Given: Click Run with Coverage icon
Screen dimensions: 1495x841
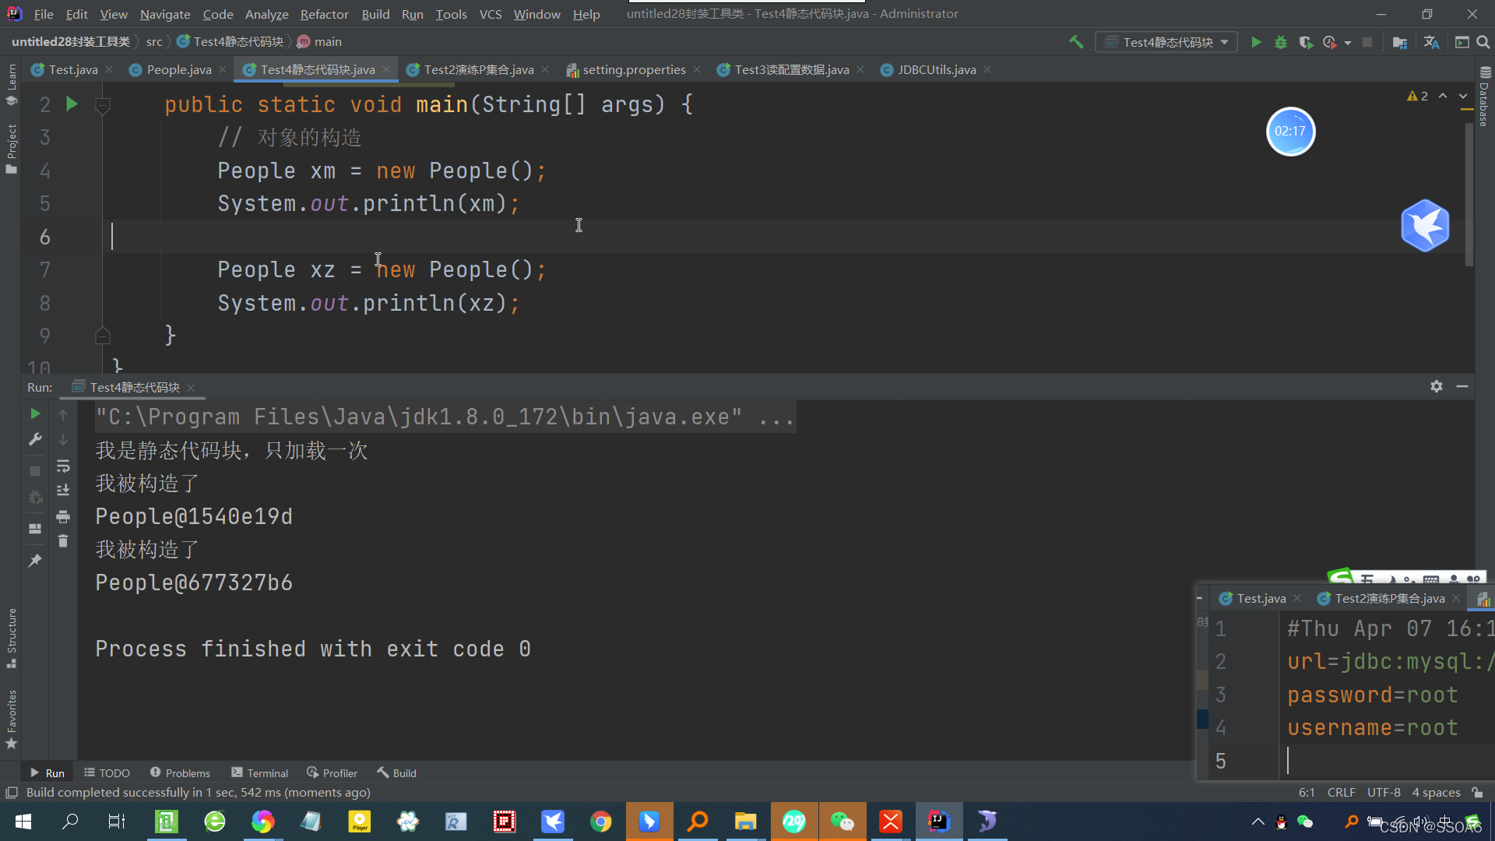Looking at the screenshot, I should pos(1306,42).
